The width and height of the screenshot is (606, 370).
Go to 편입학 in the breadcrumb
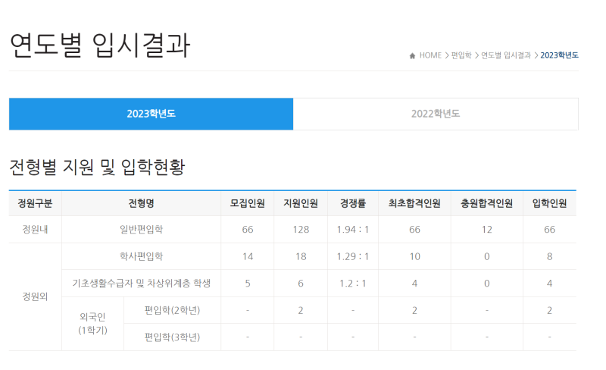[461, 55]
